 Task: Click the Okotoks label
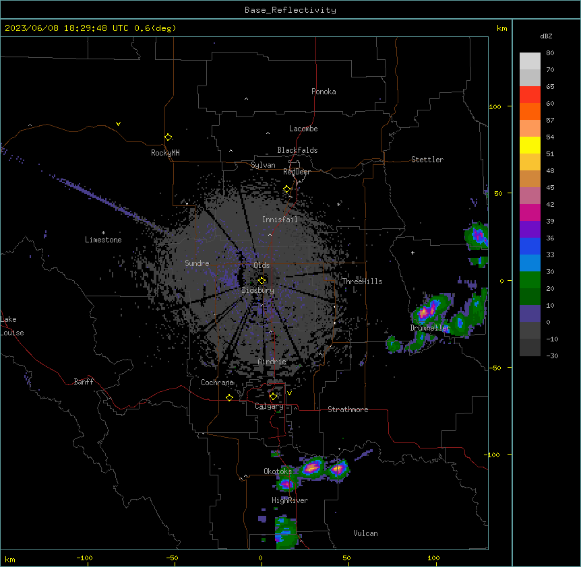(278, 471)
